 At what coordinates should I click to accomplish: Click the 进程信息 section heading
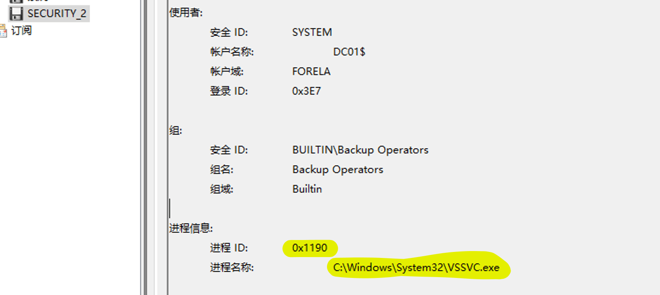[191, 228]
